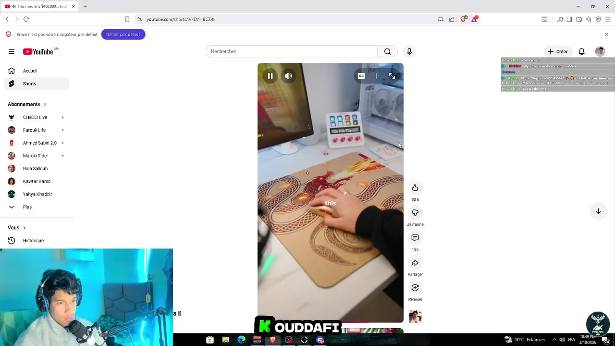Expand the Short to fullscreen

pyautogui.click(x=392, y=76)
